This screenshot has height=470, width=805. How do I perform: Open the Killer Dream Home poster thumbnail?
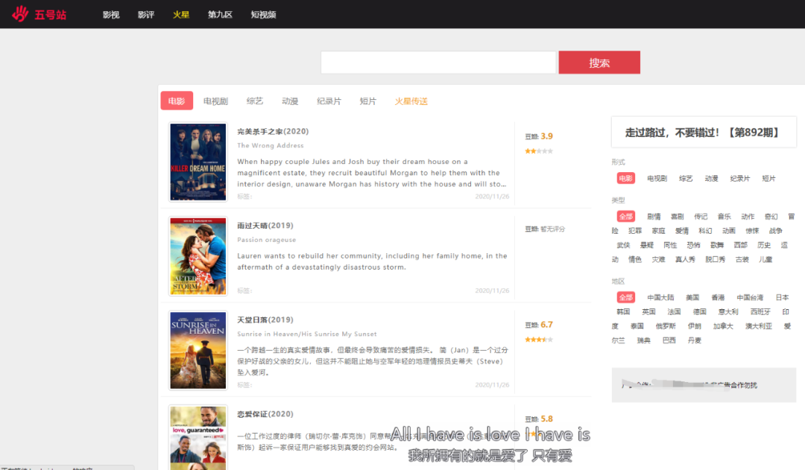198,162
